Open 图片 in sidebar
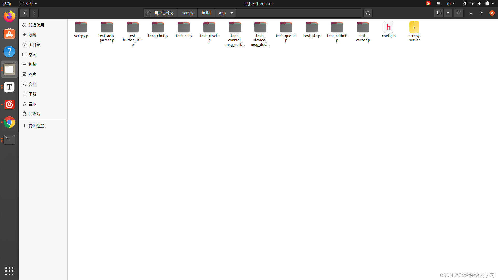This screenshot has width=498, height=280. (43, 74)
